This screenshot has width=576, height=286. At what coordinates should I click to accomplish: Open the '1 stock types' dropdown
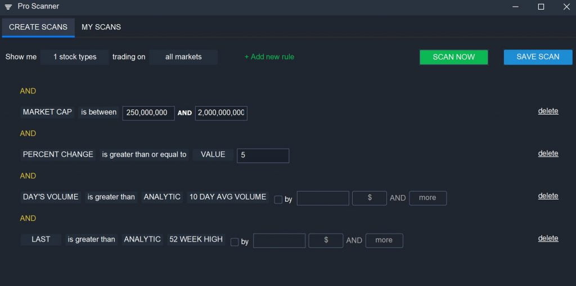coord(75,57)
